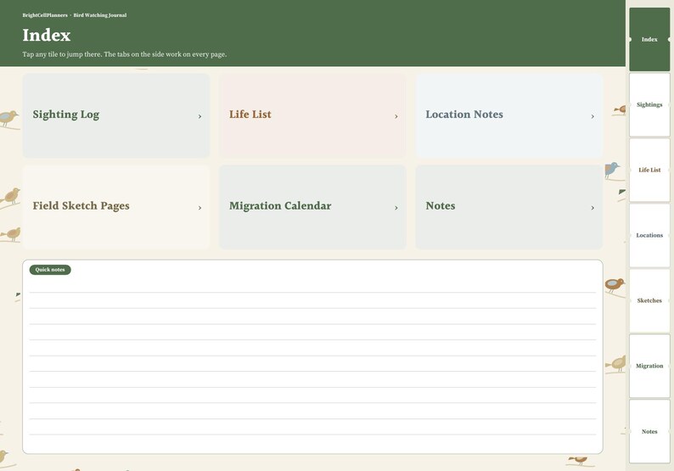
Task: Click the Quick notes label
Action: (50, 270)
